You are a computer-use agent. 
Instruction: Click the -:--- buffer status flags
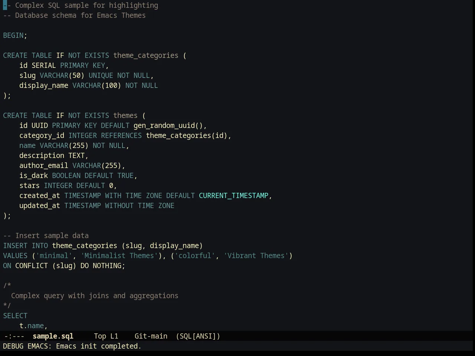[x=14, y=336]
